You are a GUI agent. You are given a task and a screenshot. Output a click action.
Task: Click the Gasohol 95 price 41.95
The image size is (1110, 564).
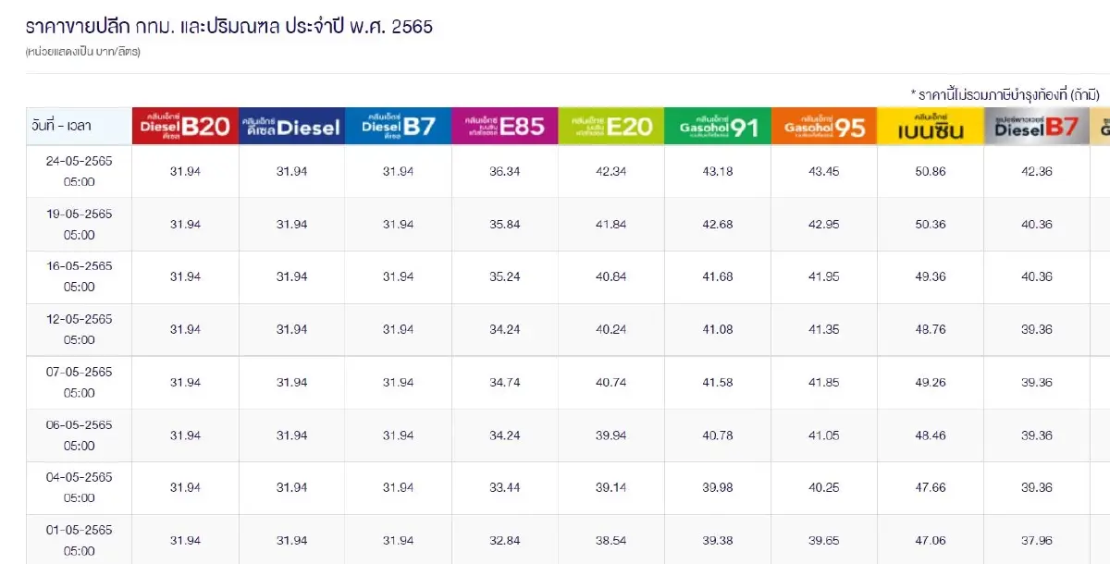pos(824,276)
